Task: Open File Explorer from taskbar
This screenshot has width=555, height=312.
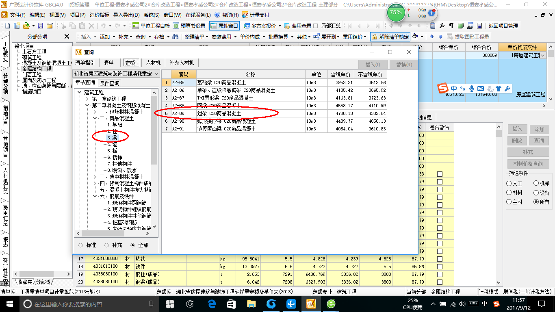Action: pyautogui.click(x=251, y=303)
